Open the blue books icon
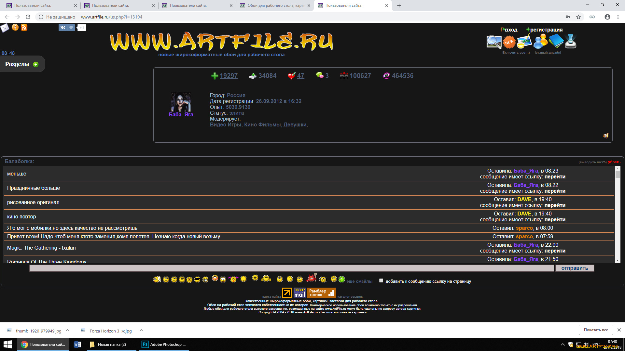The height and width of the screenshot is (351, 625). pos(556,41)
